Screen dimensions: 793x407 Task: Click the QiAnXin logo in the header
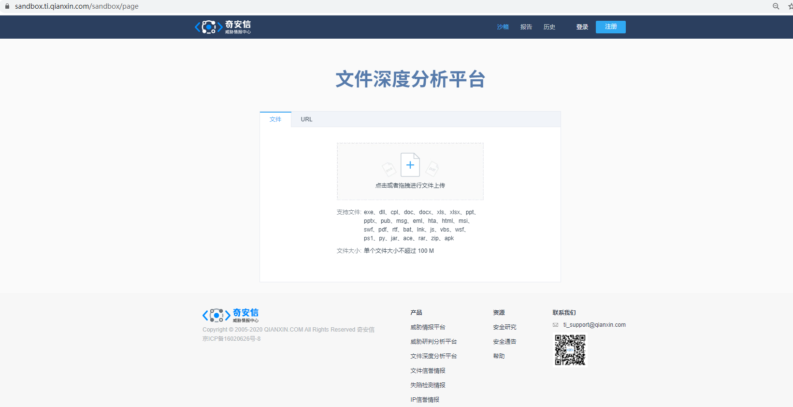tap(223, 27)
